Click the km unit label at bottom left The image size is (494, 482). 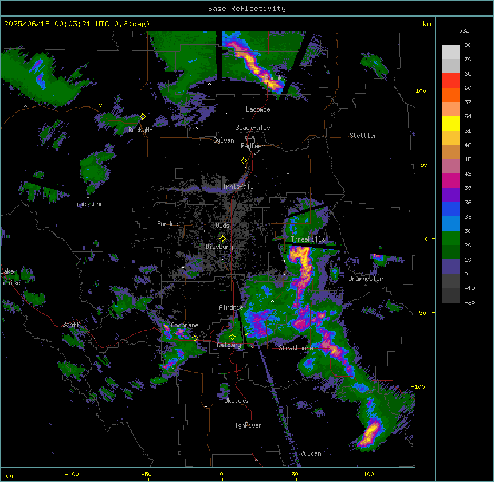(9, 476)
